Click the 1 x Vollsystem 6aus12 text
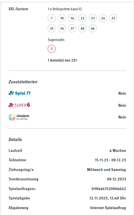 pyautogui.click(x=65, y=9)
